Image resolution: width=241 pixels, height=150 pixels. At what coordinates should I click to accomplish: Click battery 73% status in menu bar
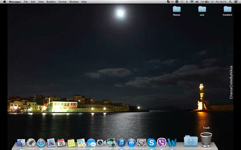tap(204, 2)
